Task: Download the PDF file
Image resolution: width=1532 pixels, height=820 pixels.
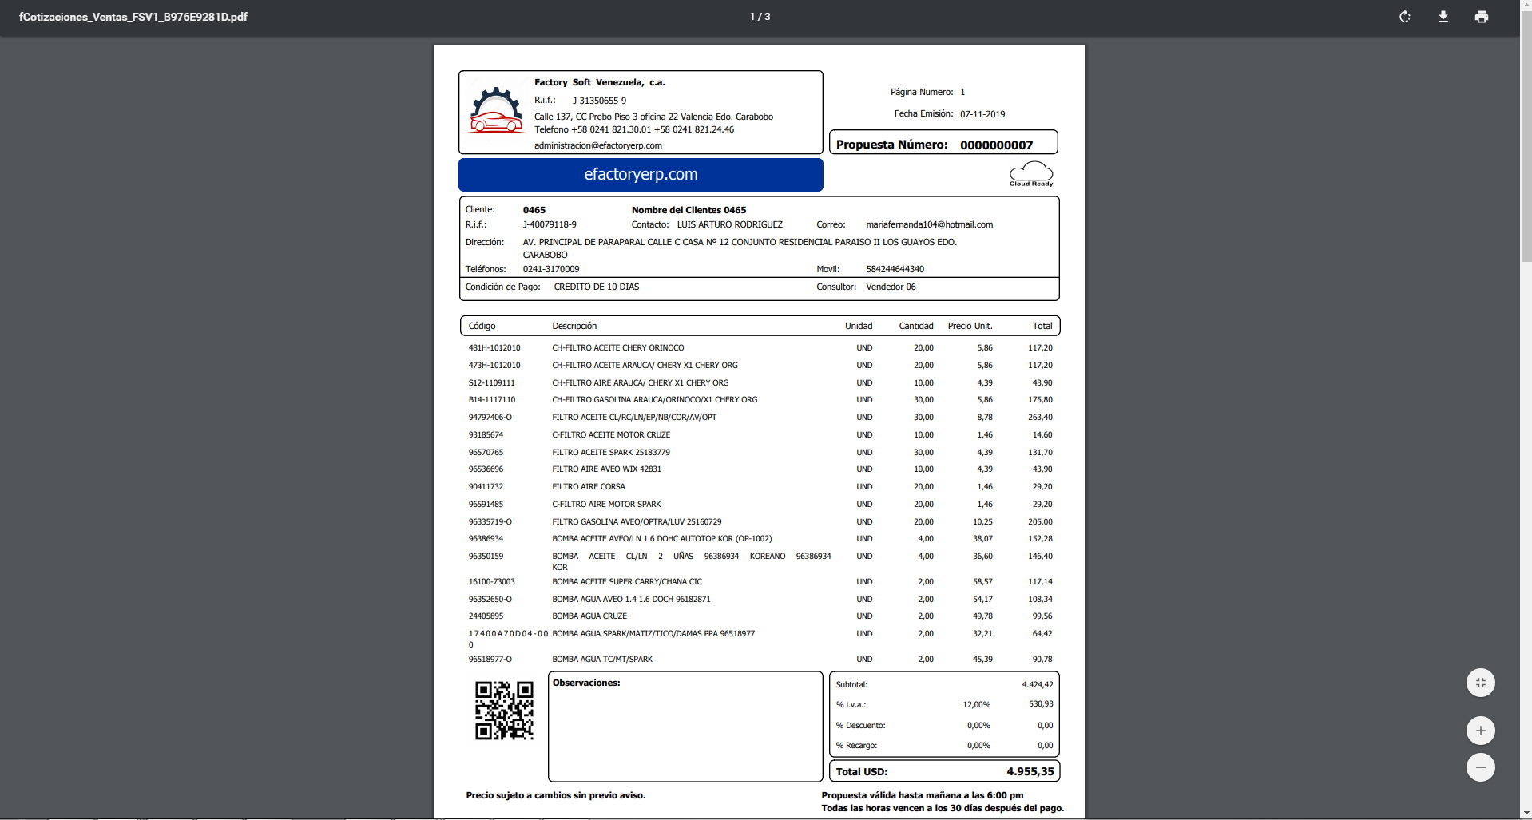Action: coord(1443,17)
